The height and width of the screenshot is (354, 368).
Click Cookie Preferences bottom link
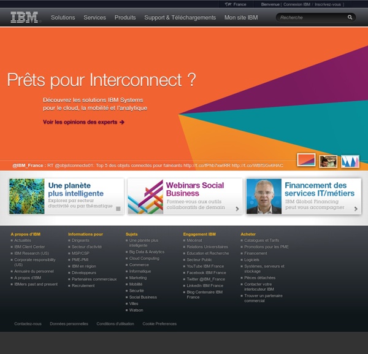[159, 324]
